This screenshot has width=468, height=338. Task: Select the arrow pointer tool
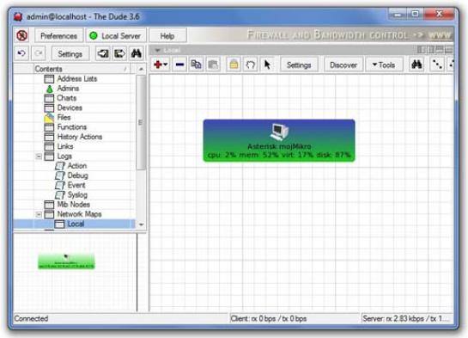click(267, 65)
